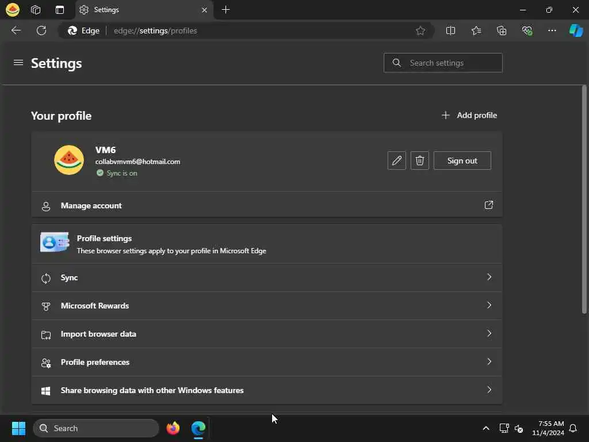Open the notifications bell in the taskbar
This screenshot has height=442, width=589.
(x=573, y=428)
